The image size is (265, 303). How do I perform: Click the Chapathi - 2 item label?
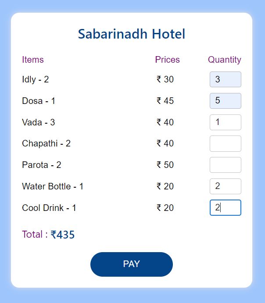(x=46, y=143)
